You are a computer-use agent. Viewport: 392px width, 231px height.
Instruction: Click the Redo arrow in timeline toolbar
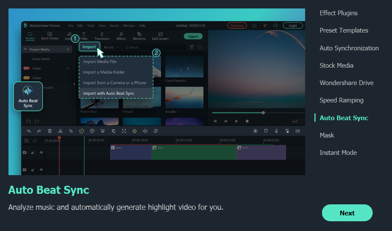[x=39, y=131]
